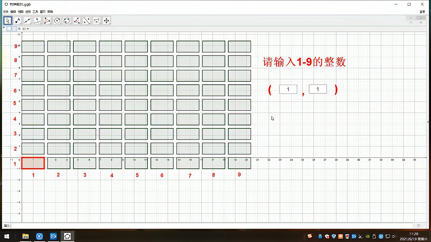
Task: Click the 登录 sign-in link
Action: pos(422,12)
